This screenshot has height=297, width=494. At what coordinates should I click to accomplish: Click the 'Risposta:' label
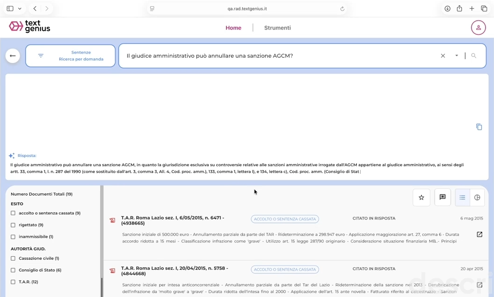pos(27,156)
